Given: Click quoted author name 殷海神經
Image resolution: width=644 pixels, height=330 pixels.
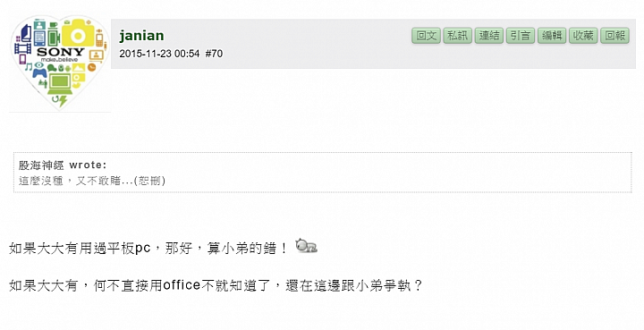Looking at the screenshot, I should pyautogui.click(x=41, y=165).
